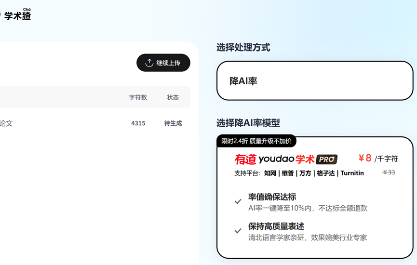Image resolution: width=417 pixels, height=265 pixels.
Task: Click the upload arrow icon in 继续上传
Action: coord(149,63)
